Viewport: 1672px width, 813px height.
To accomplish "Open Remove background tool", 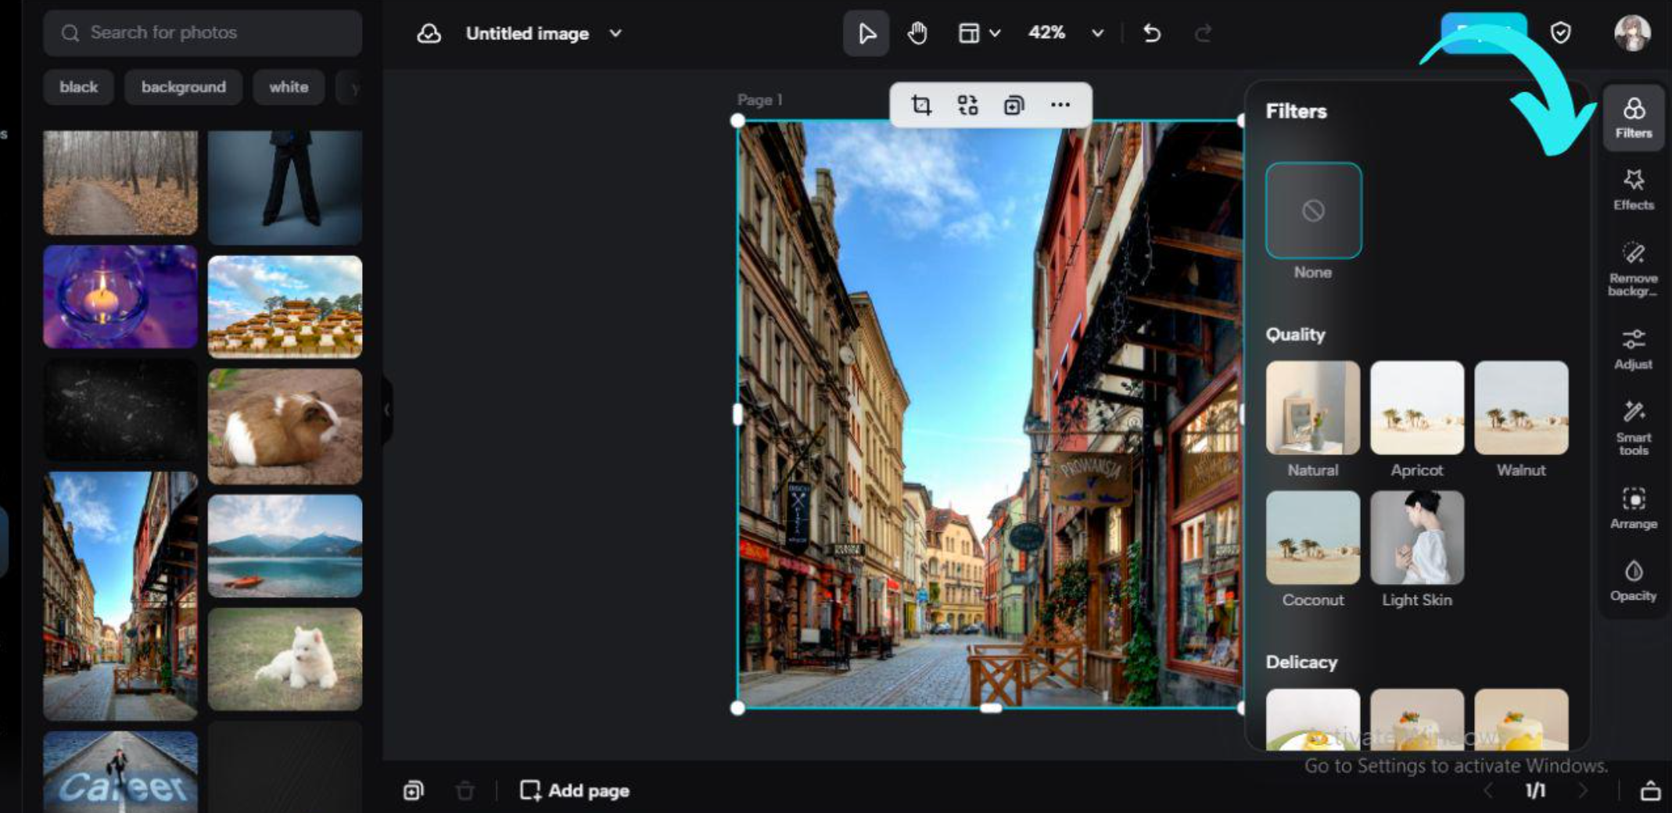I will [x=1633, y=268].
